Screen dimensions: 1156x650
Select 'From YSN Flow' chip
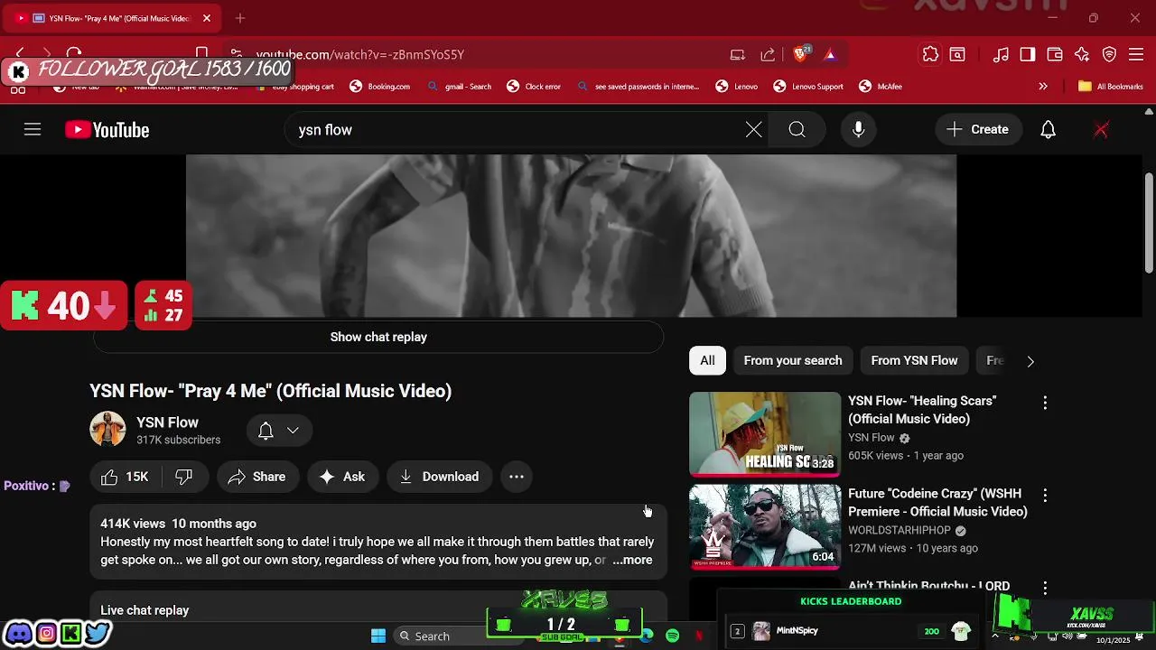tap(914, 360)
